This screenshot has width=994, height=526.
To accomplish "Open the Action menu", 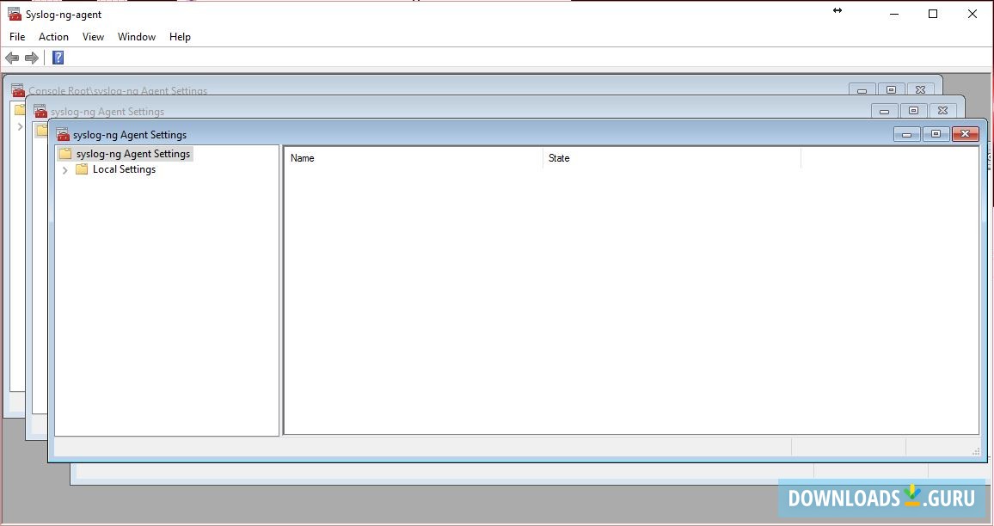I will click(53, 37).
